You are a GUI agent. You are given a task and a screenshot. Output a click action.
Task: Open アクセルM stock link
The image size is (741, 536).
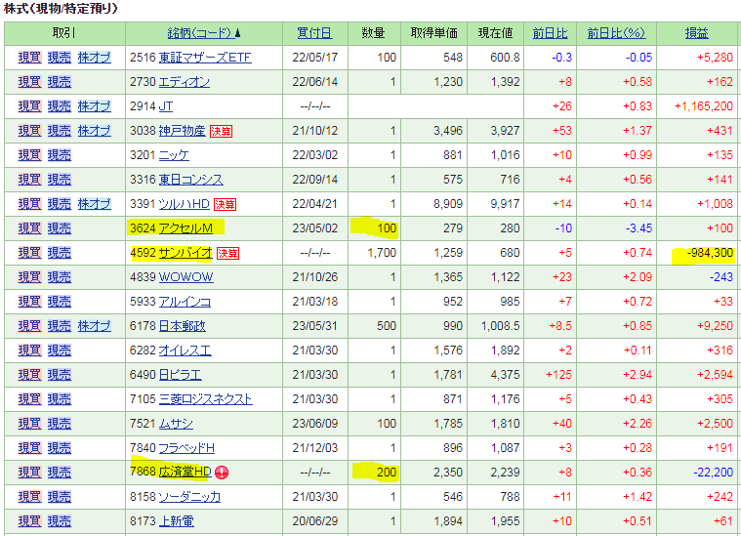185,228
